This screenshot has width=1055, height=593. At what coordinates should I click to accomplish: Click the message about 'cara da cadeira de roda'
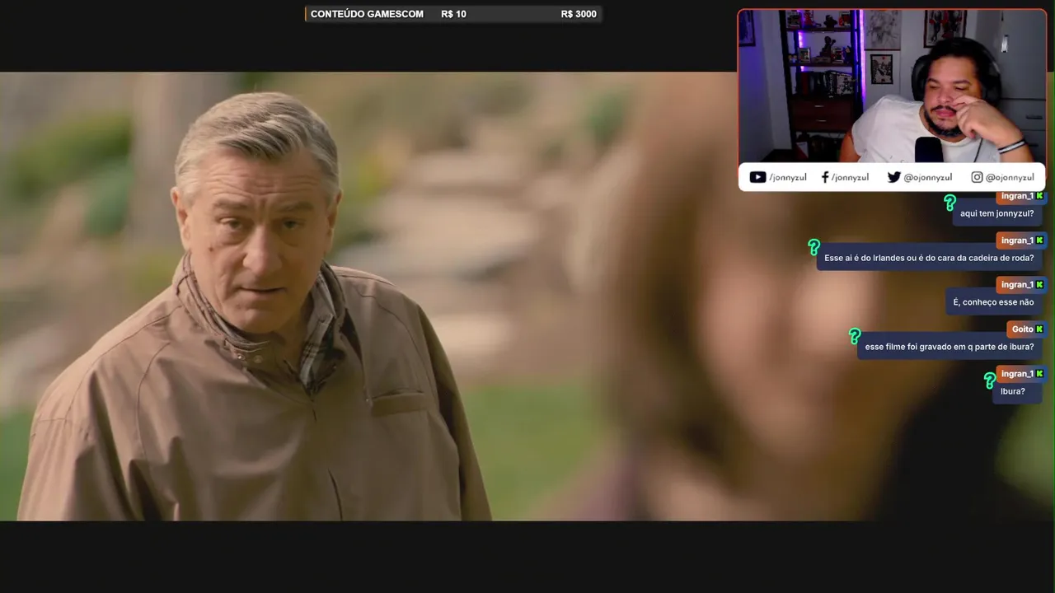929,259
